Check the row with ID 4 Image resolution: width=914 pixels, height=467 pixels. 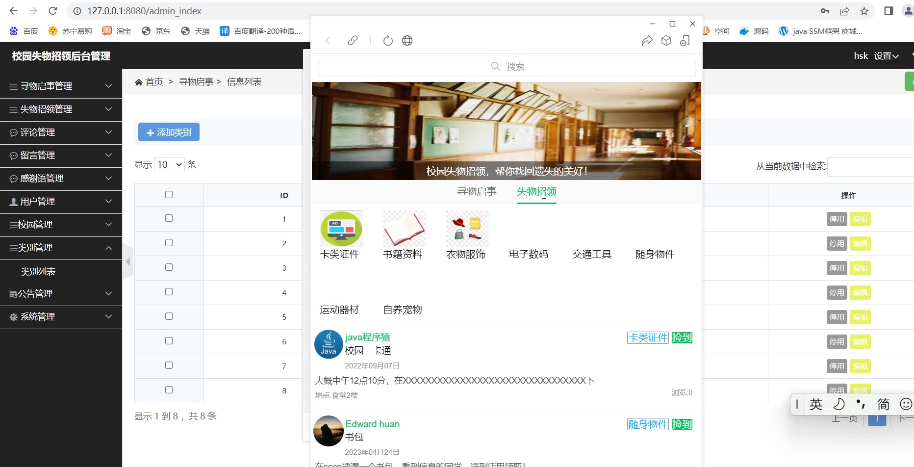[169, 292]
